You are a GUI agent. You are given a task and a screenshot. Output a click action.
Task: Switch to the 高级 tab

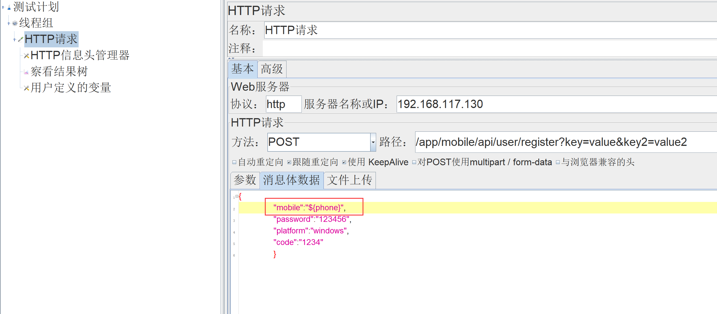pos(271,69)
